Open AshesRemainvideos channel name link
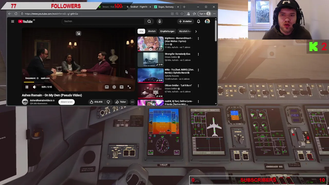The image size is (329, 185). click(x=41, y=100)
